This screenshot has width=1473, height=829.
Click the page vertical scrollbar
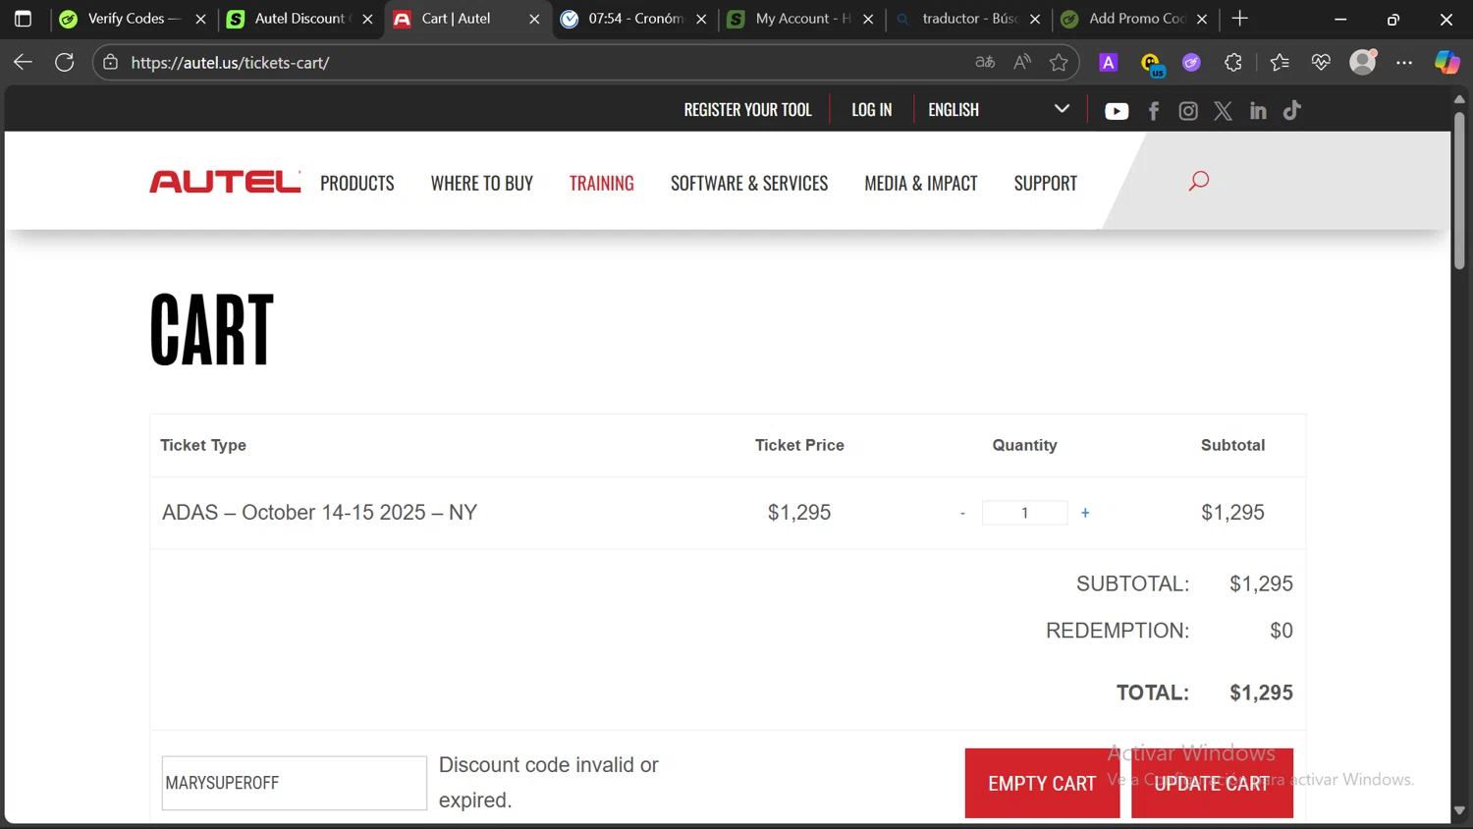[1459, 191]
